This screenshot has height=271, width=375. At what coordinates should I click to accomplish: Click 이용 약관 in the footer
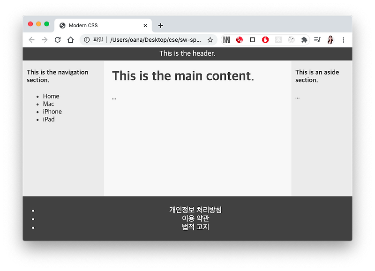[x=195, y=219]
